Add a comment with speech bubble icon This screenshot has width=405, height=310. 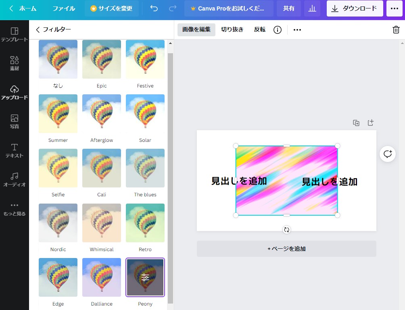click(387, 154)
